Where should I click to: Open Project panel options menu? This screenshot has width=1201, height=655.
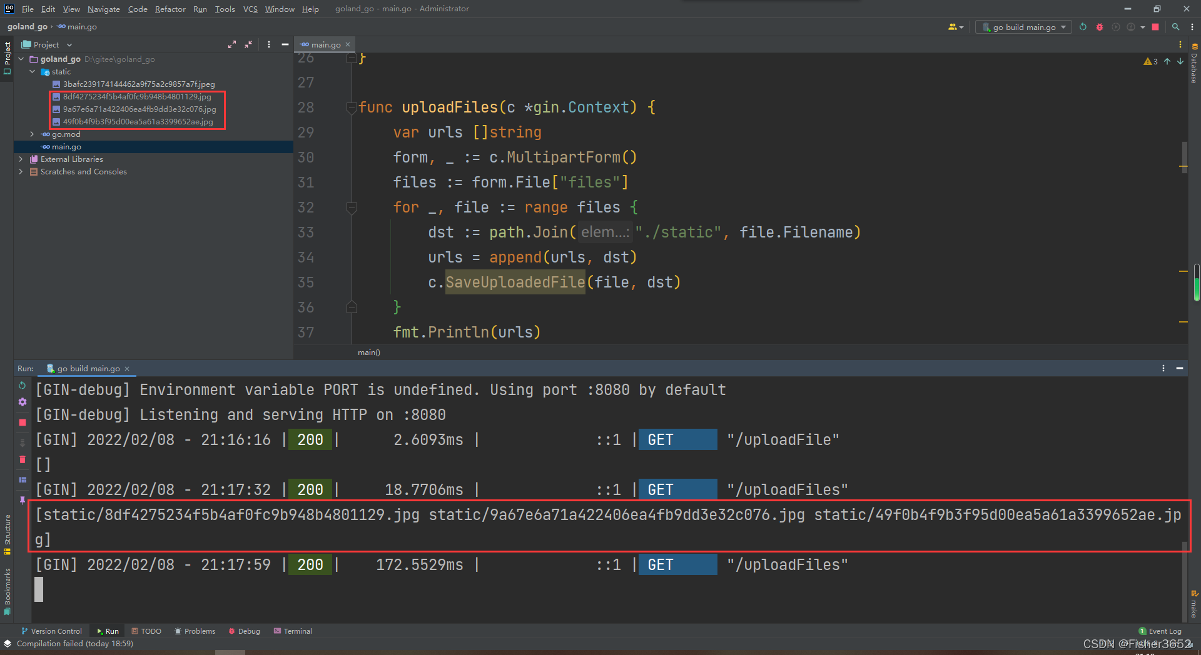point(269,44)
